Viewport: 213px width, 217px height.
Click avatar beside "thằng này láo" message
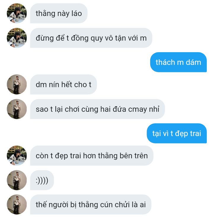[x=17, y=13]
